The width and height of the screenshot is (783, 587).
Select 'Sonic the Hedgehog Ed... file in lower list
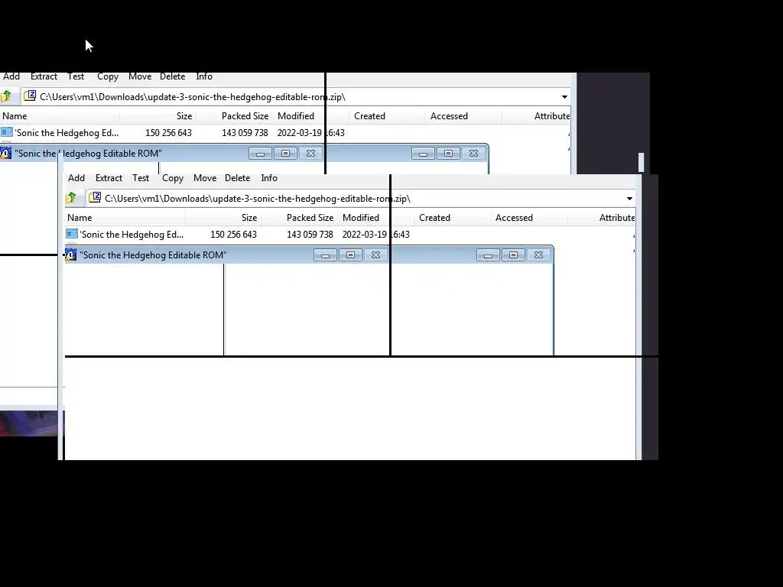pos(132,234)
